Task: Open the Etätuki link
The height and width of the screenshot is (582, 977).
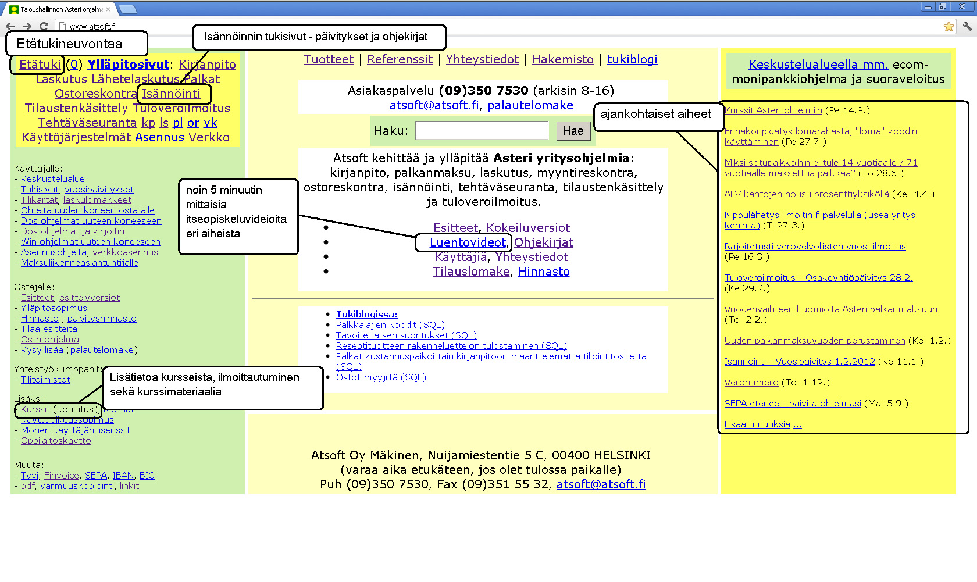Action: 40,65
